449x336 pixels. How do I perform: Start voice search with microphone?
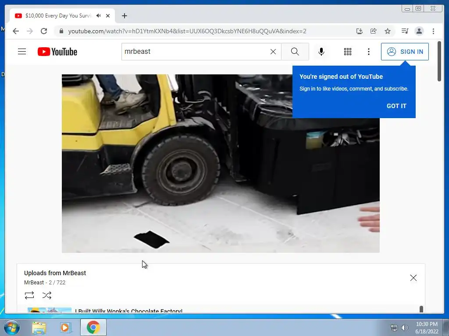click(321, 52)
